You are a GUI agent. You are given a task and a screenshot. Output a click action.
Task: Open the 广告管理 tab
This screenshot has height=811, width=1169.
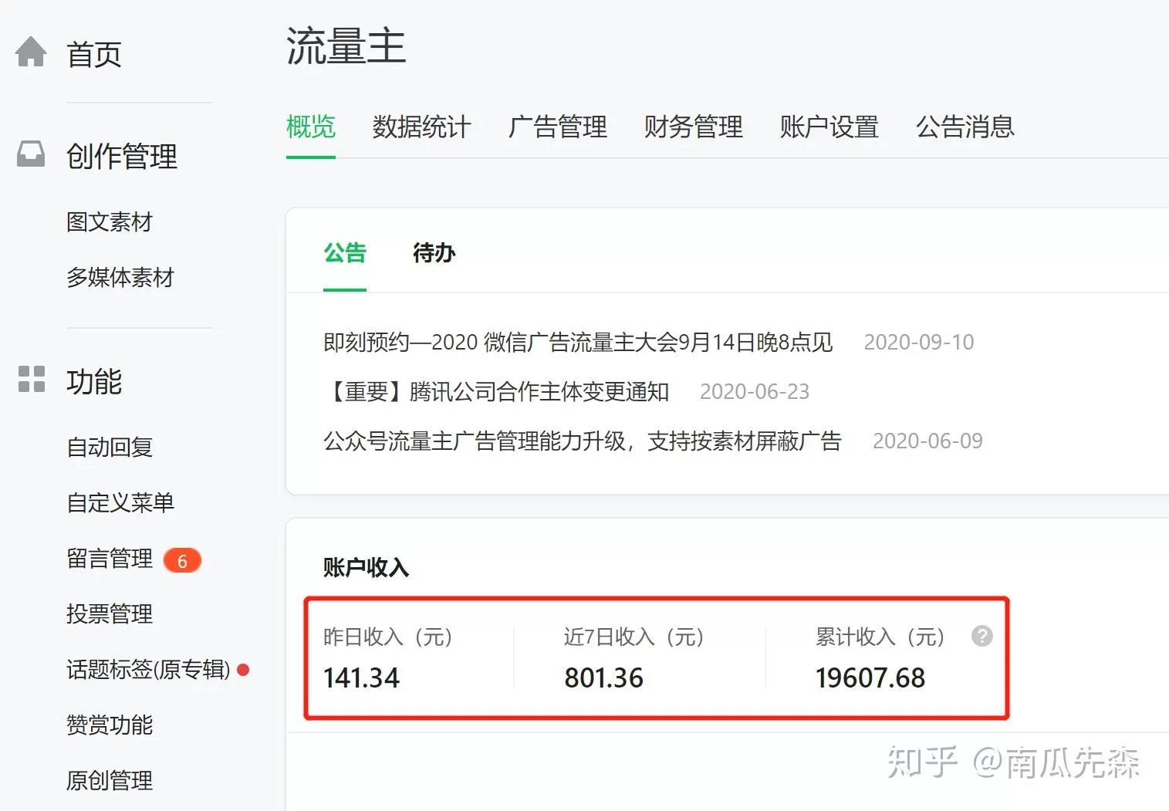557,127
